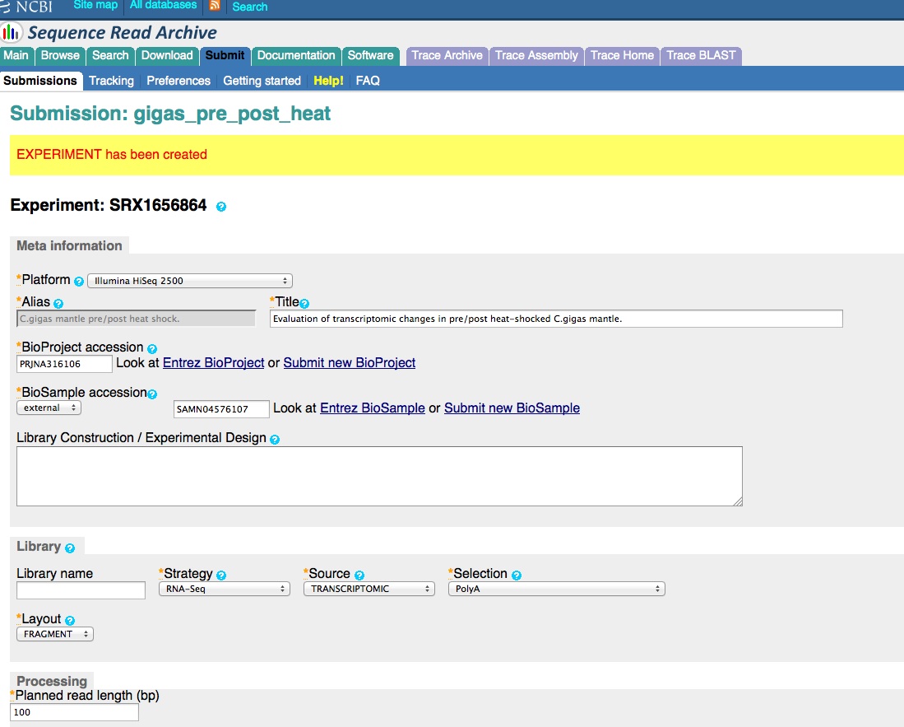The image size is (904, 727).
Task: Click the Layout field help icon
Action: tap(70, 621)
